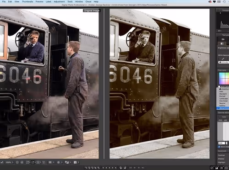Image resolution: width=229 pixels, height=170 pixels.
Task: Open the Help menu
Action: click(96, 1)
